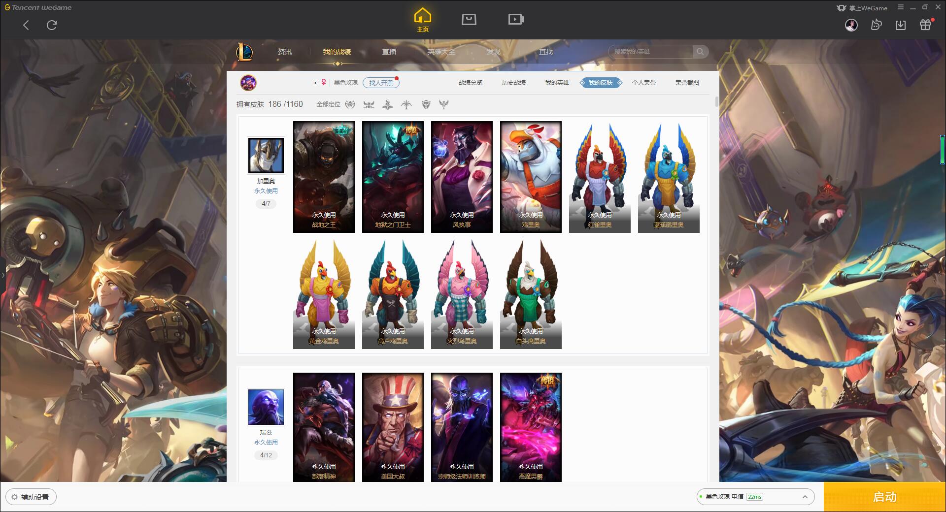
Task: Switch to 我的英雄 sub-tab
Action: tap(557, 83)
